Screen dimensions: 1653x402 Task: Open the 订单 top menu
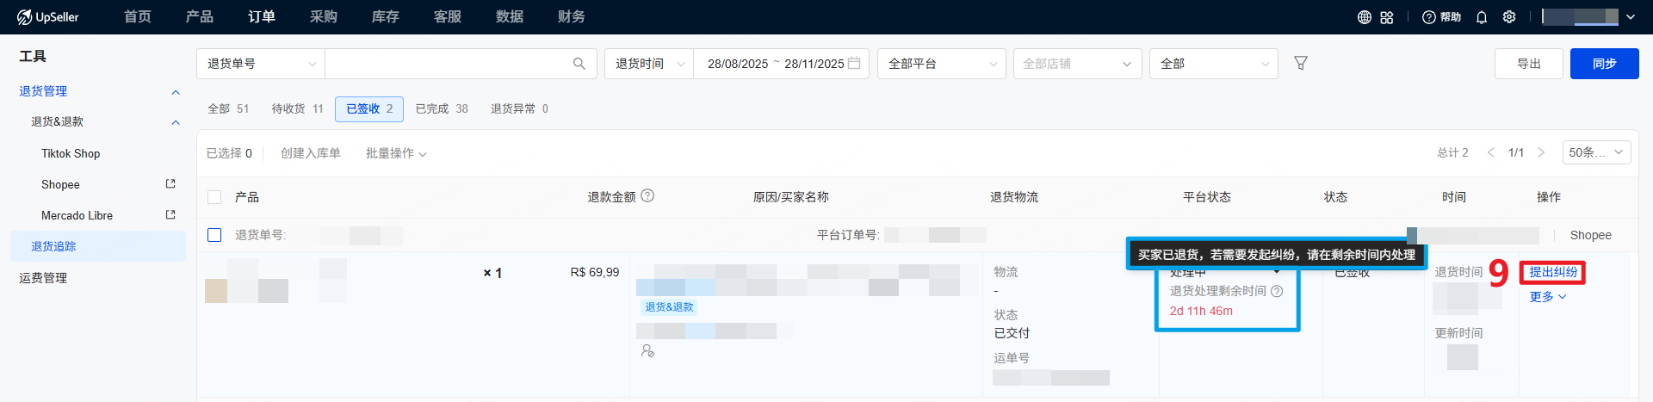pyautogui.click(x=262, y=17)
